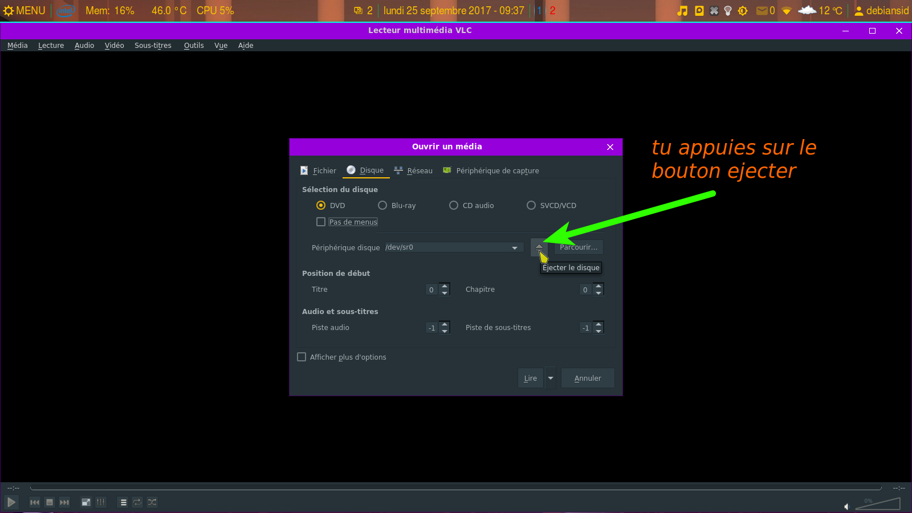Mute audio with the speaker icon

point(846,506)
